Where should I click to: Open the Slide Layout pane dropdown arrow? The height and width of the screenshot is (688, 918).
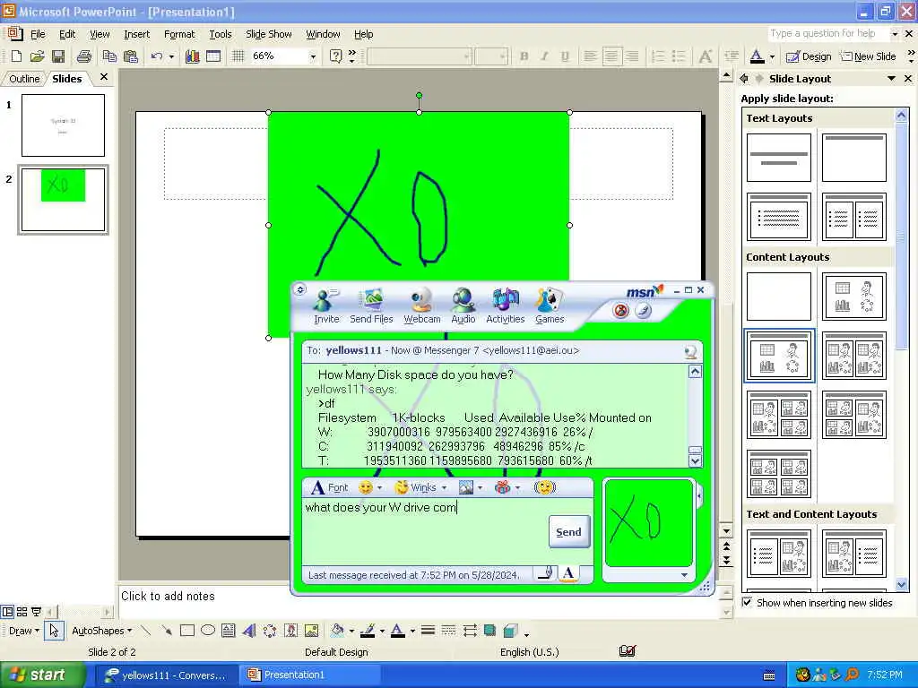(891, 79)
